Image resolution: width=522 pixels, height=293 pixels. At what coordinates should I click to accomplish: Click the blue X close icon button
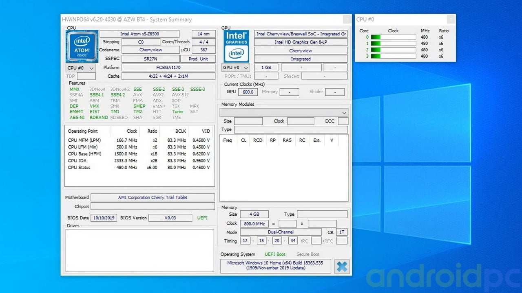click(x=342, y=267)
